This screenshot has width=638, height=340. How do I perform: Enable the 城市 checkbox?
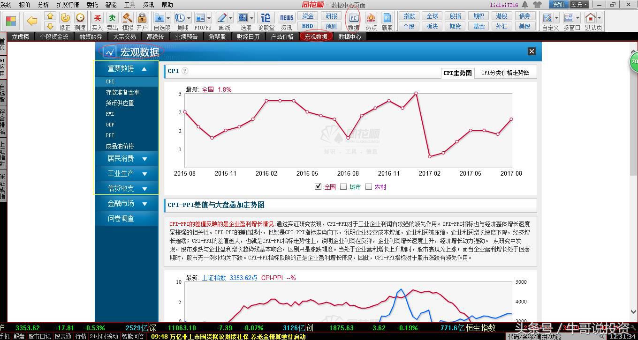[x=343, y=186]
